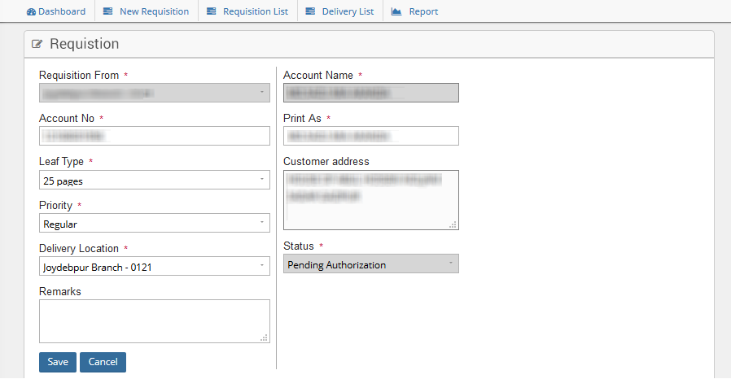Click inside the Remarks text area

(155, 320)
